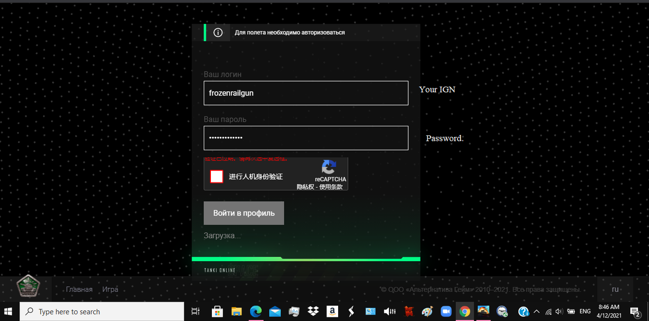Launch Microsoft Store from the taskbar
This screenshot has width=649, height=321.
click(217, 311)
